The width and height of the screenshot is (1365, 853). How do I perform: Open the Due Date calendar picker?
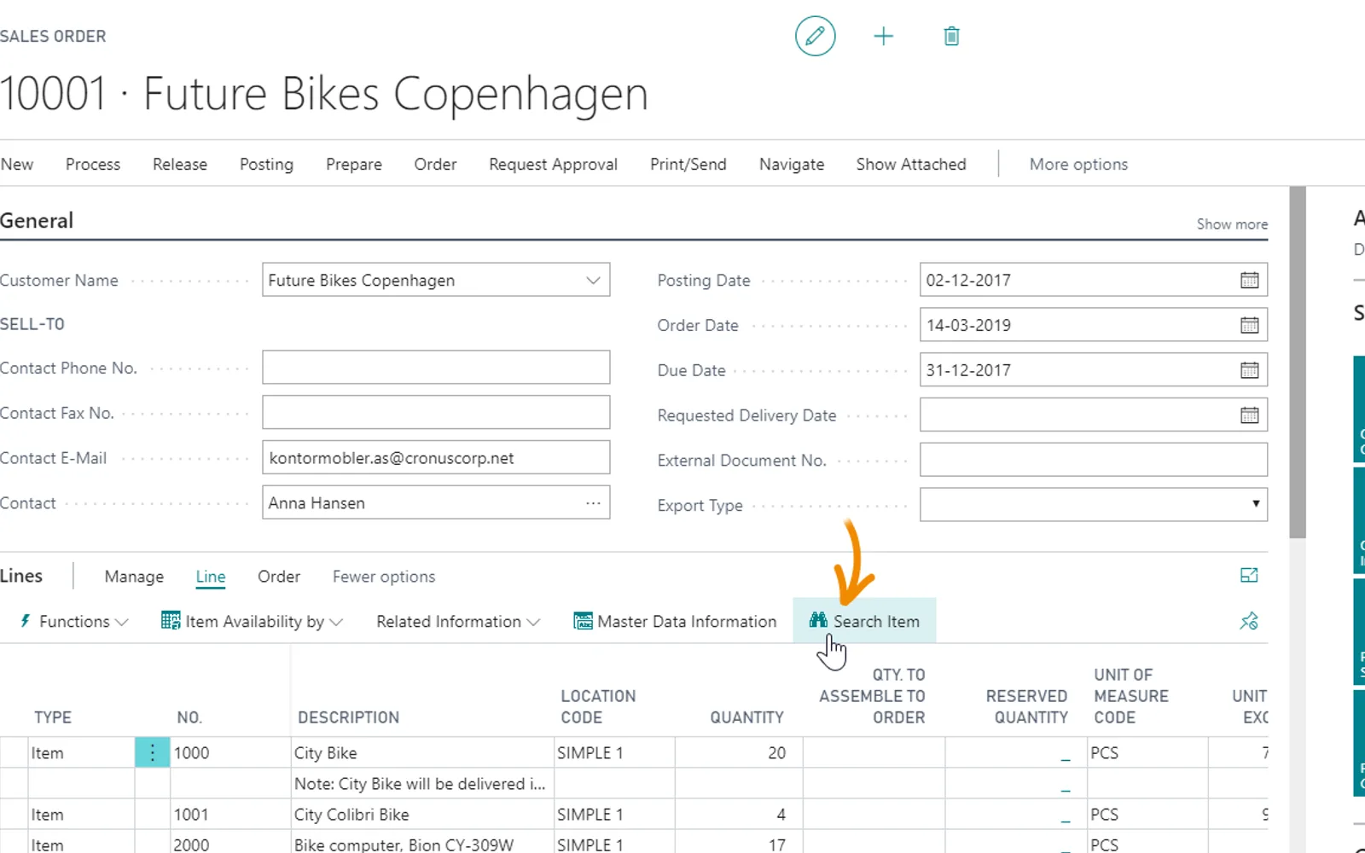tap(1249, 370)
